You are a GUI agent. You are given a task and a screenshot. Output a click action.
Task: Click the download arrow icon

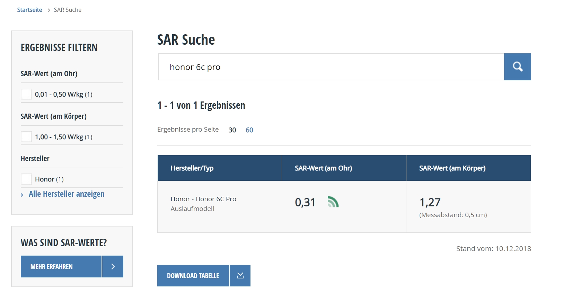240,276
